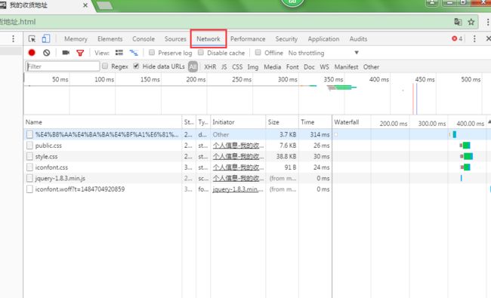491x298 pixels.
Task: Select iconfont.woff?t=1484704920859 request
Action: click(x=80, y=189)
